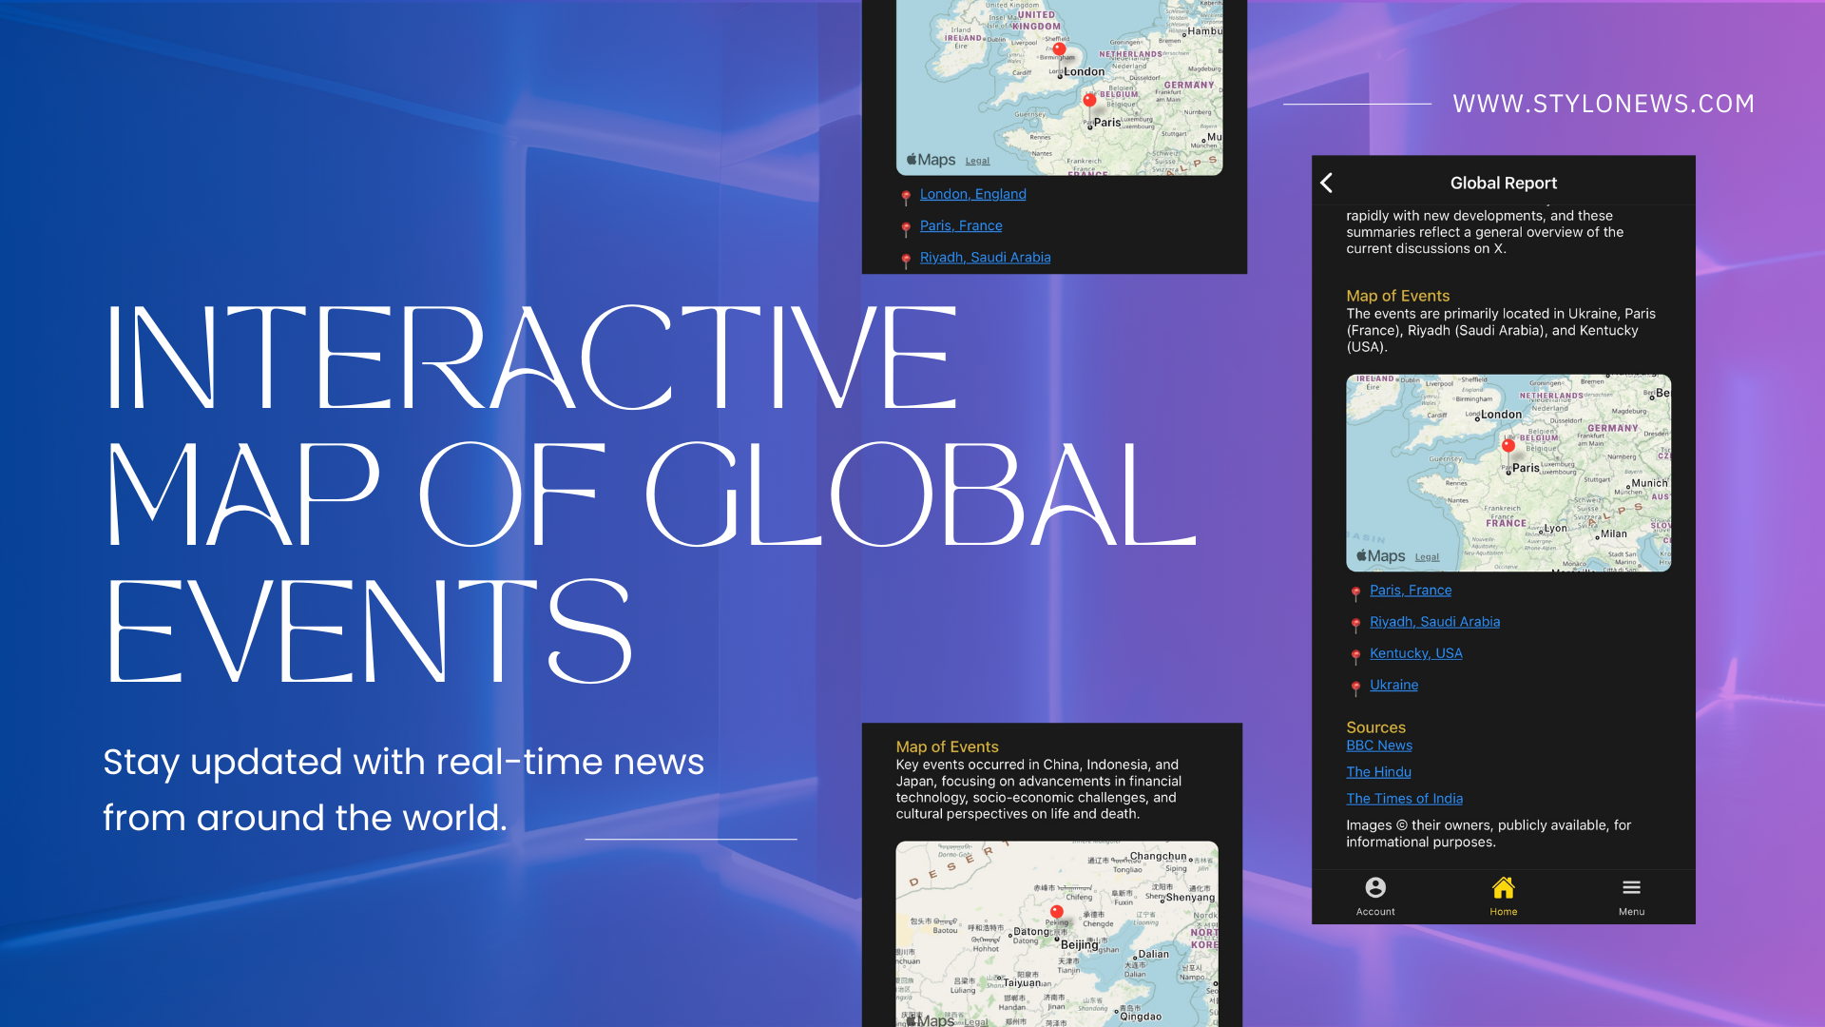This screenshot has height=1027, width=1825.
Task: Click the red pin near Beijing on map
Action: coord(1056,912)
